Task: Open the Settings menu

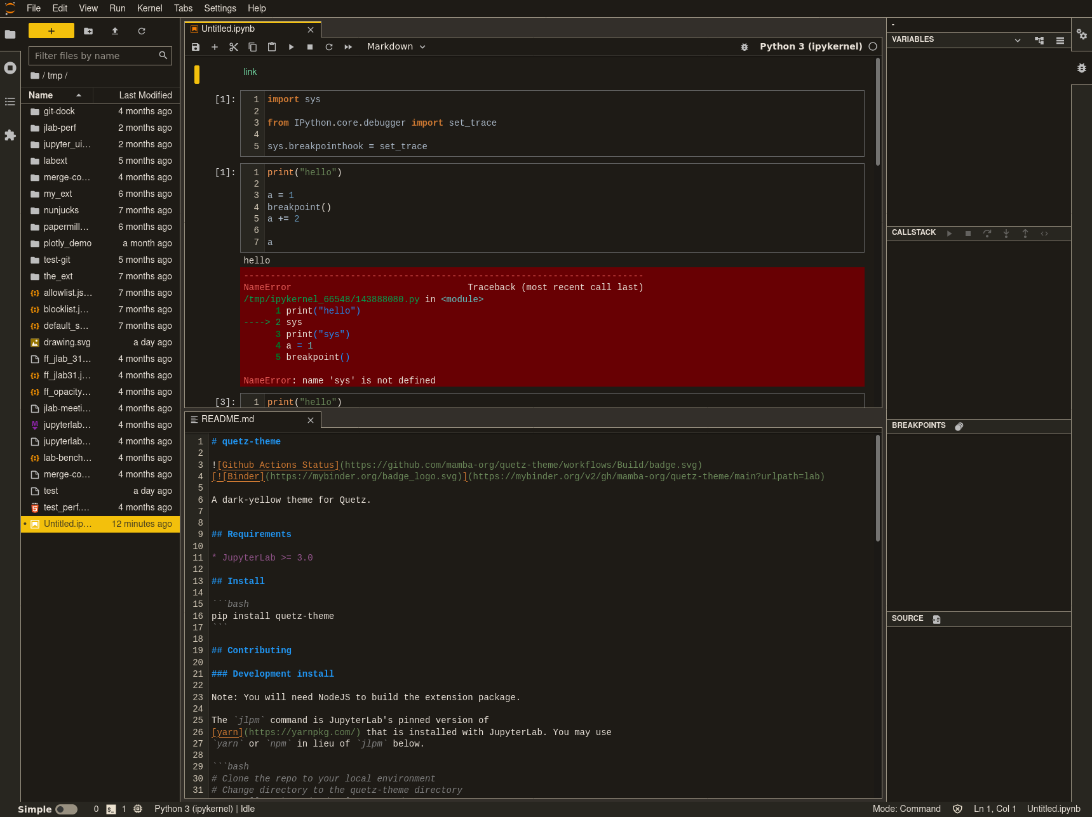Action: [x=220, y=8]
